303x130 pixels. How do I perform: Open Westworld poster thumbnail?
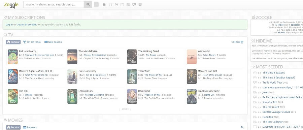coord(192,57)
